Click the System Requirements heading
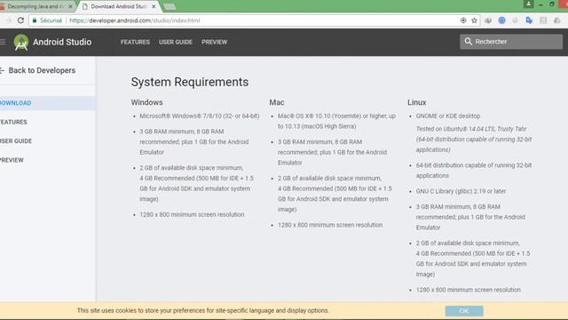Viewport: 568px width, 320px height. (190, 82)
